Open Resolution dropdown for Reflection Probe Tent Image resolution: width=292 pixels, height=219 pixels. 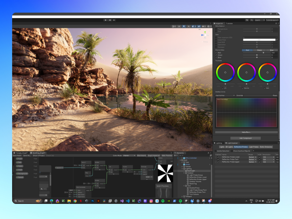(x=269, y=160)
